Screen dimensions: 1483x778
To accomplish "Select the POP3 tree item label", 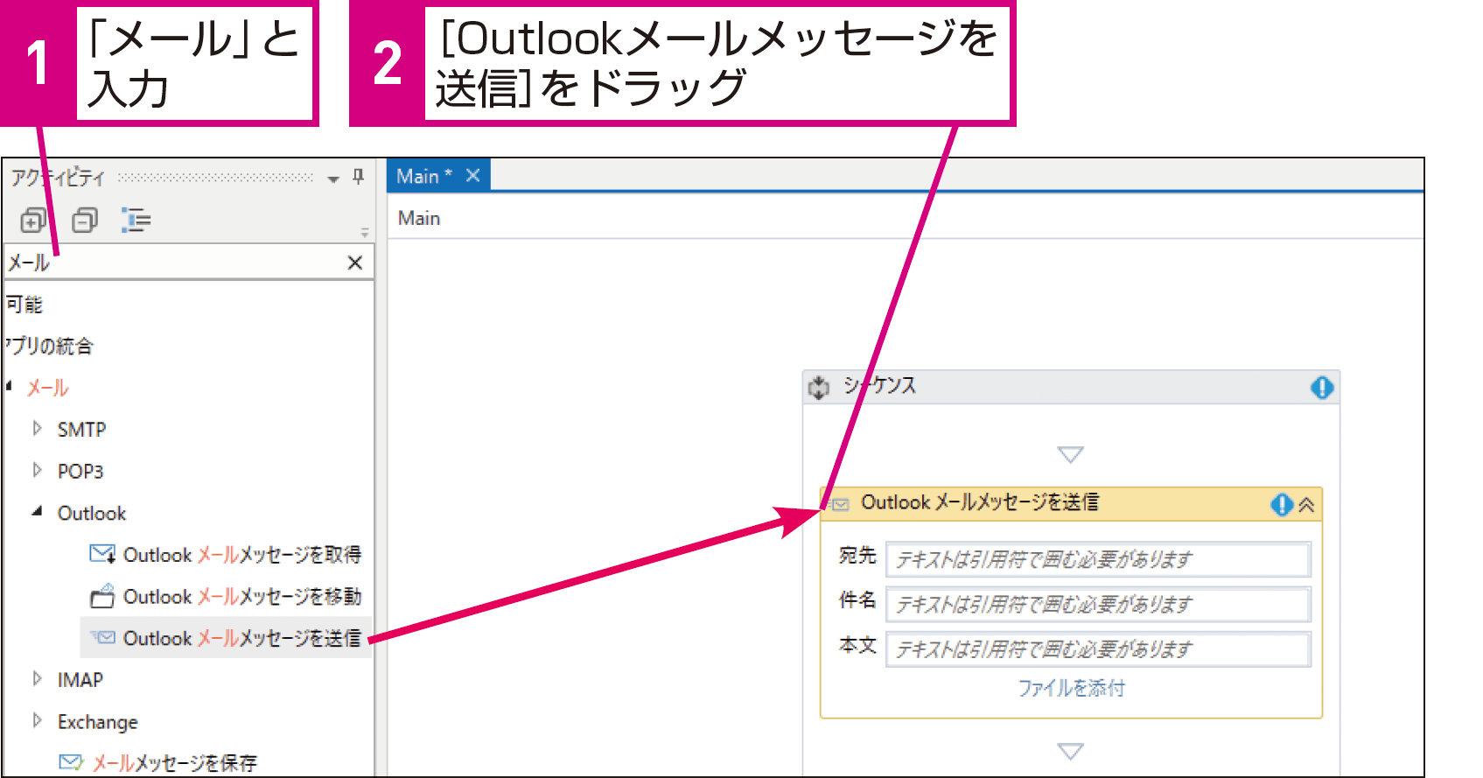I will pyautogui.click(x=80, y=472).
